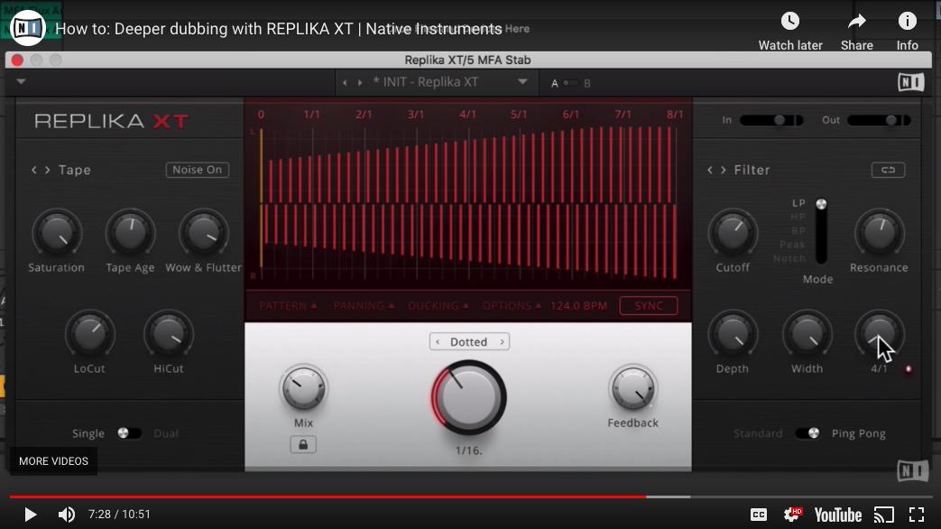Select LP filter mode label
The height and width of the screenshot is (529, 941).
tap(798, 203)
